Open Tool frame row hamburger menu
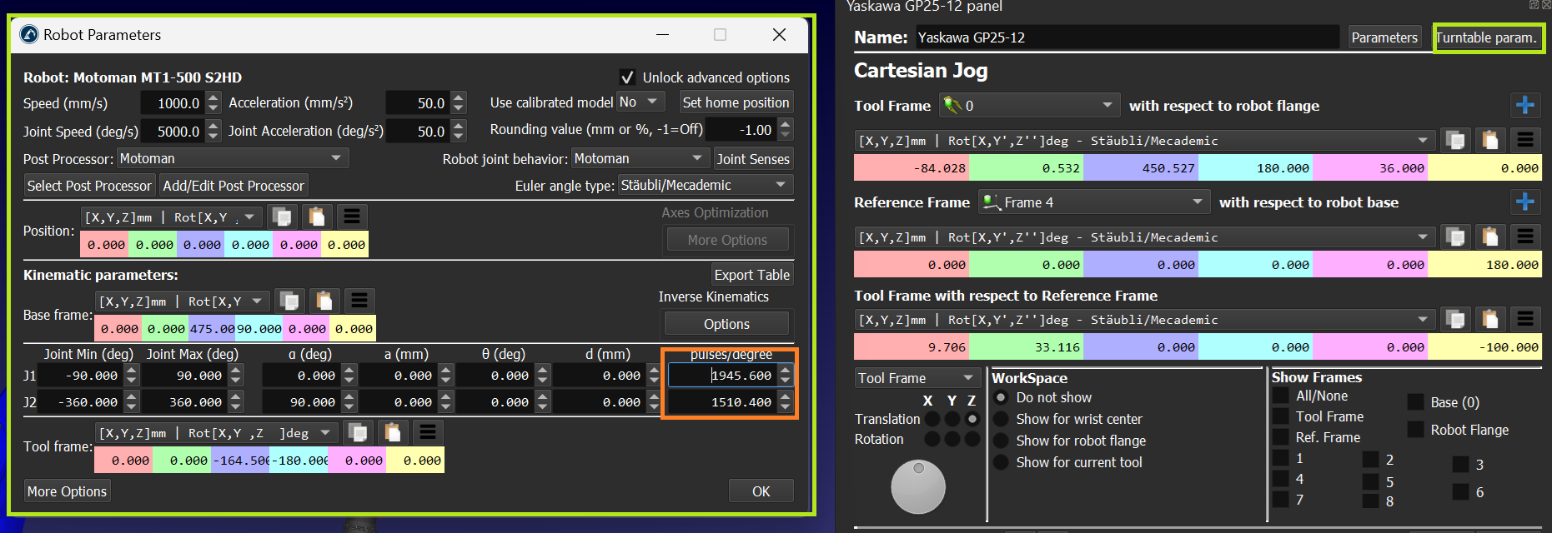Viewport: 1552px width, 533px height. coord(428,432)
